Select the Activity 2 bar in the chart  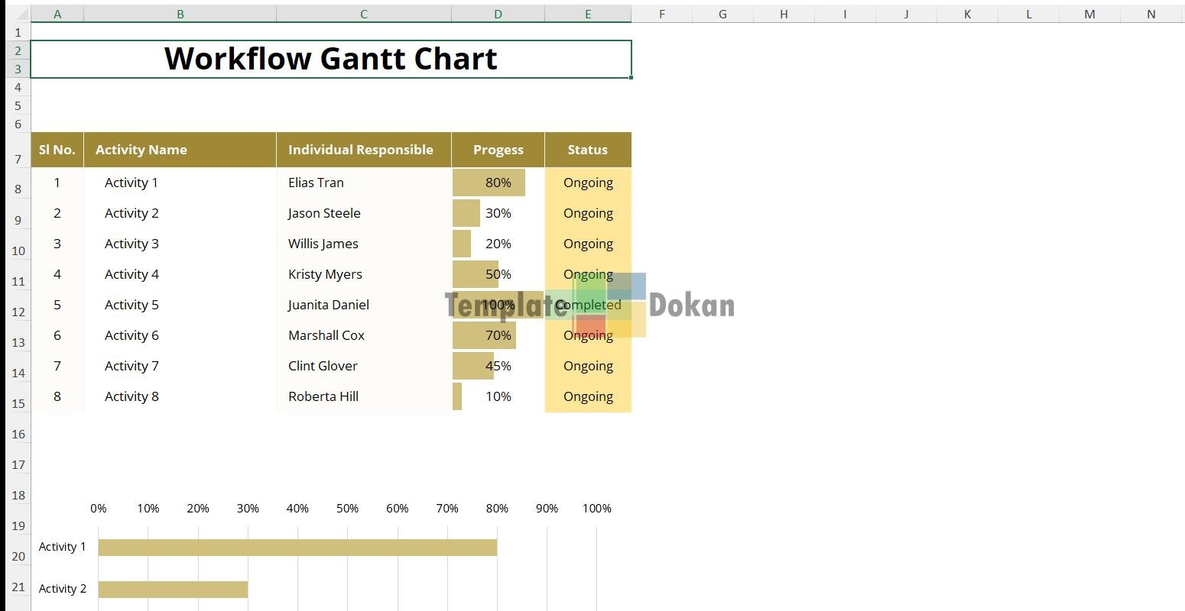point(173,589)
